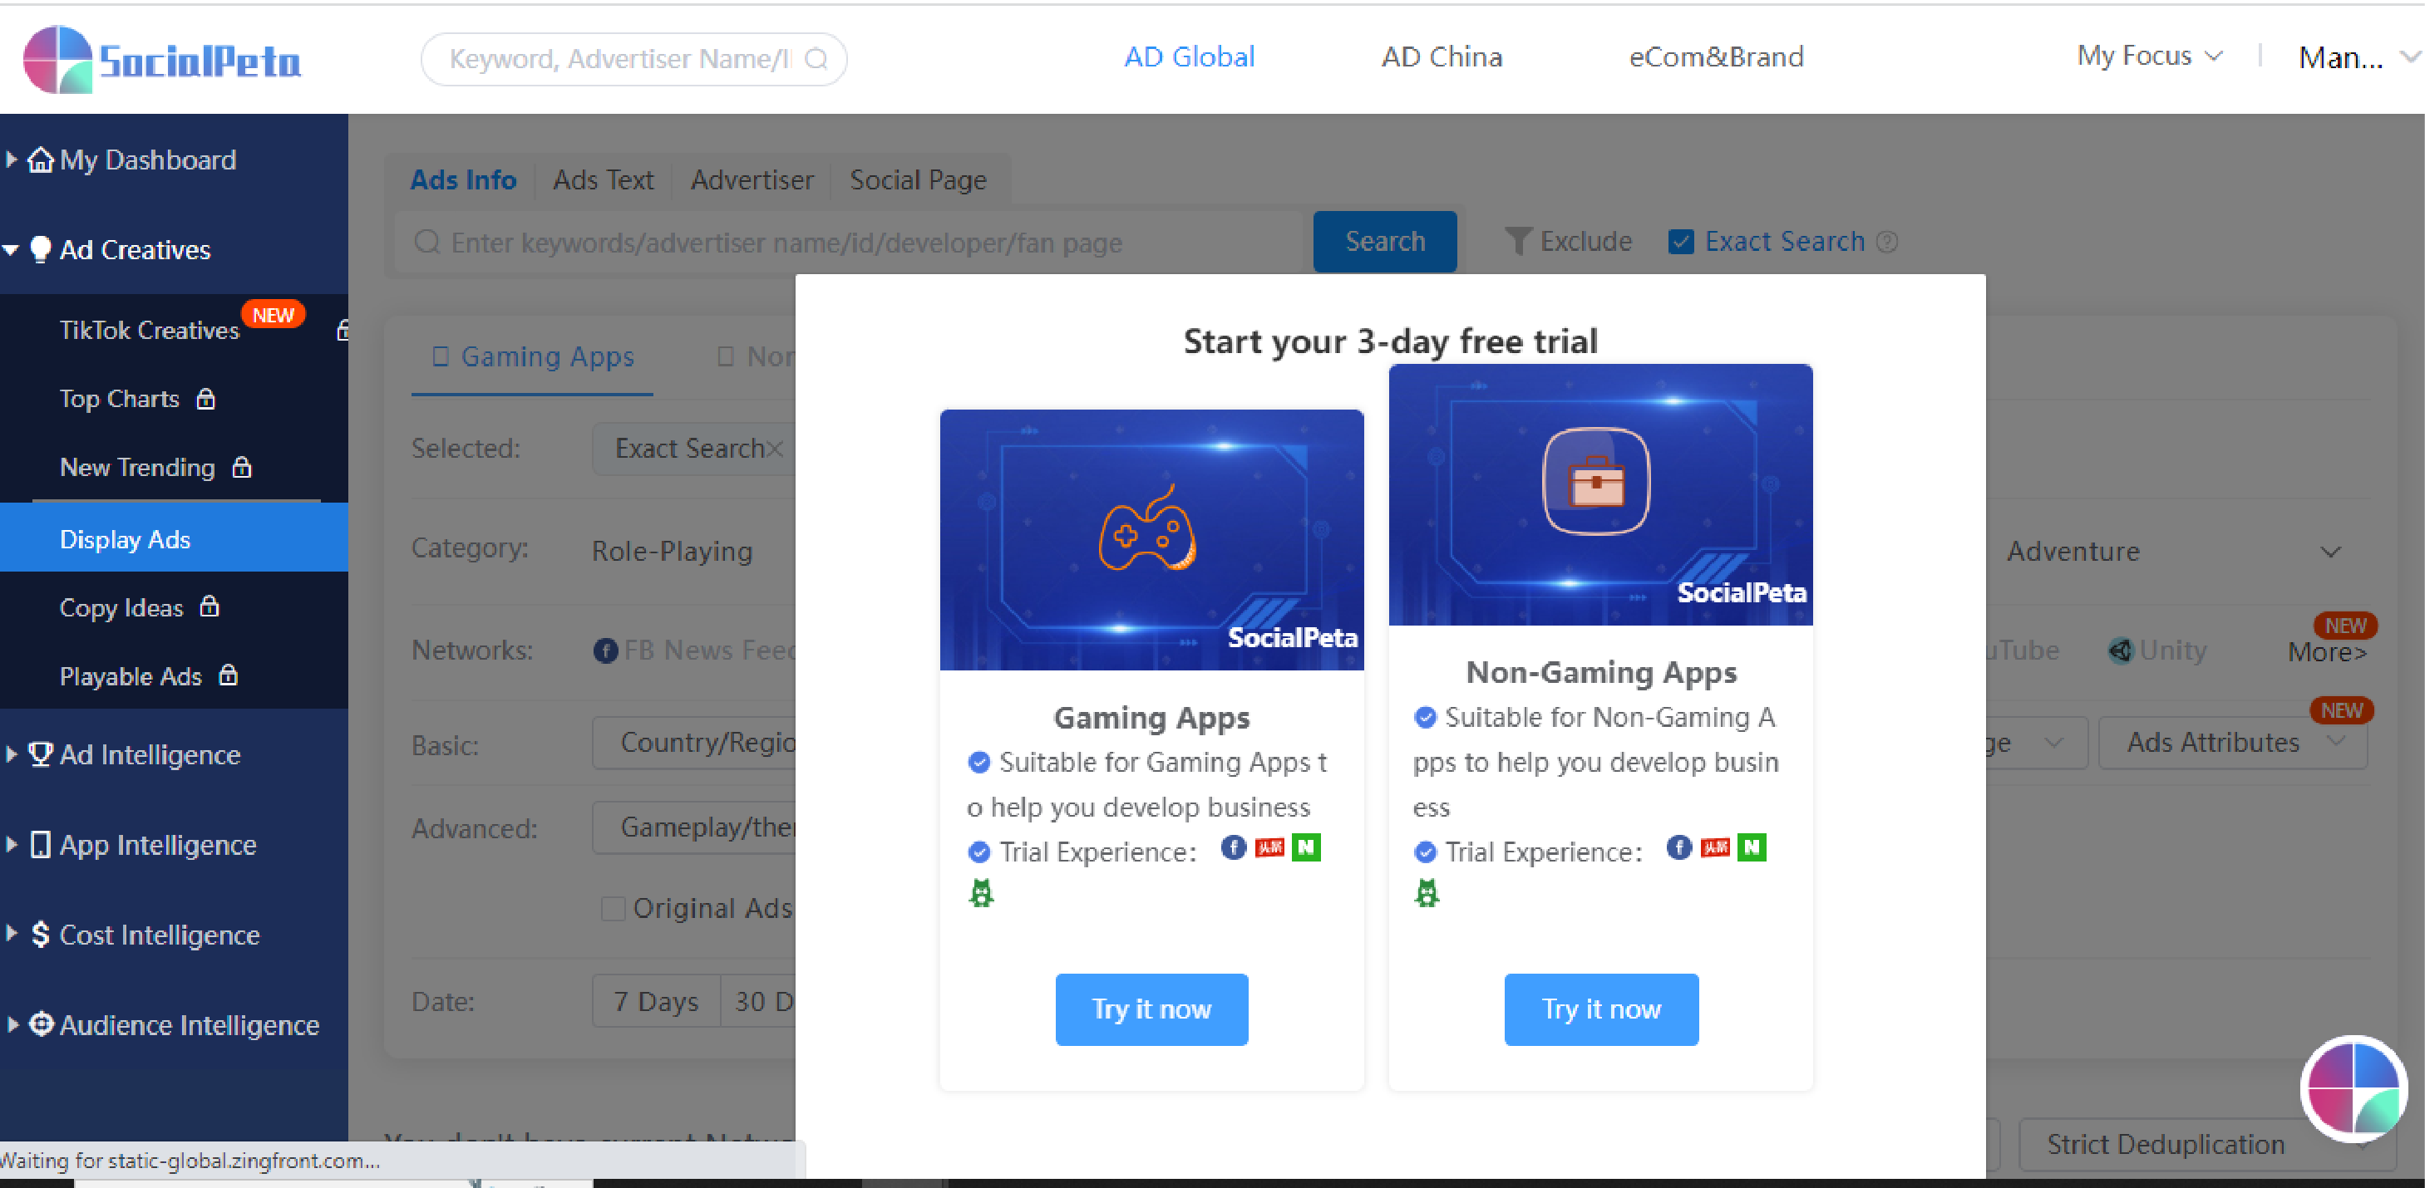Click the lock icon next to Playable Ads
The height and width of the screenshot is (1188, 2425).
(x=228, y=675)
